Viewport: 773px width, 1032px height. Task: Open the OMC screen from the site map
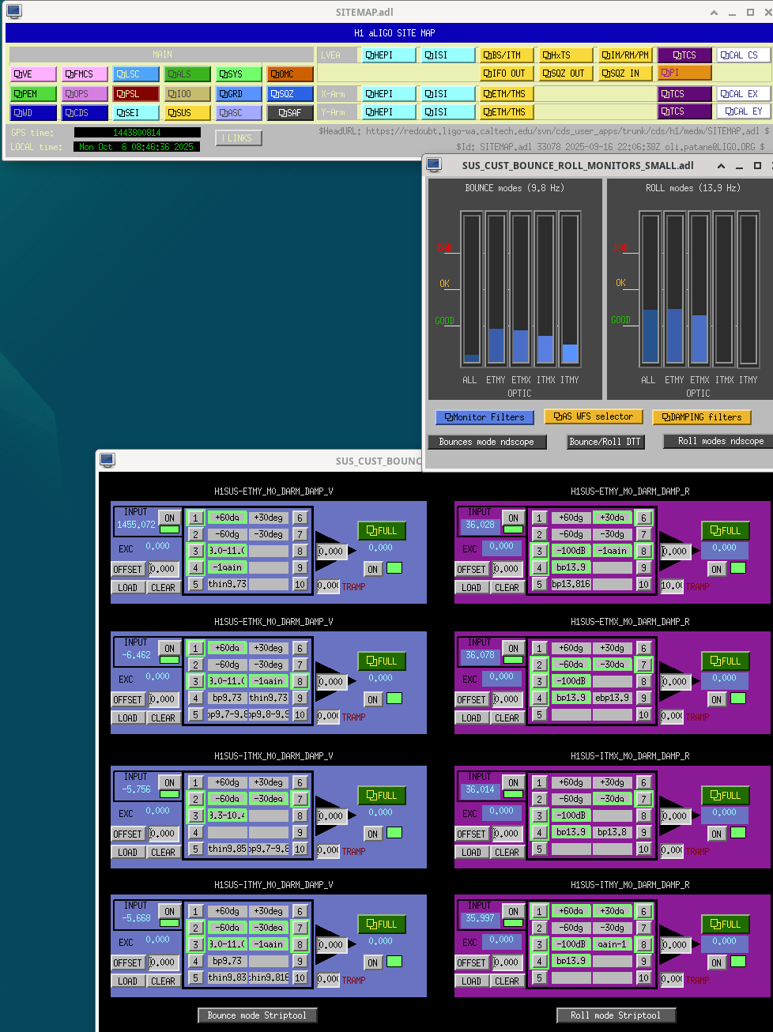pyautogui.click(x=290, y=74)
